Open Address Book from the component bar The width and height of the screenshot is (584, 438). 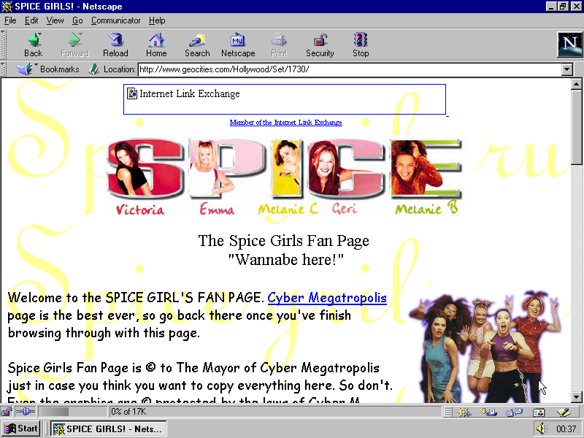[539, 412]
